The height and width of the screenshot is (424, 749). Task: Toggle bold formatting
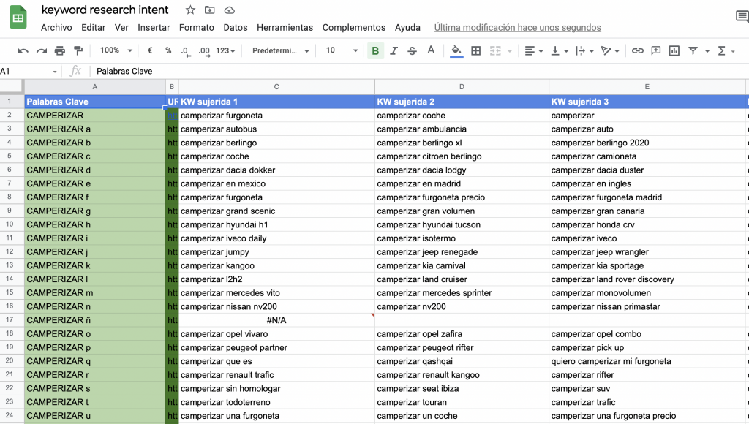pyautogui.click(x=375, y=50)
